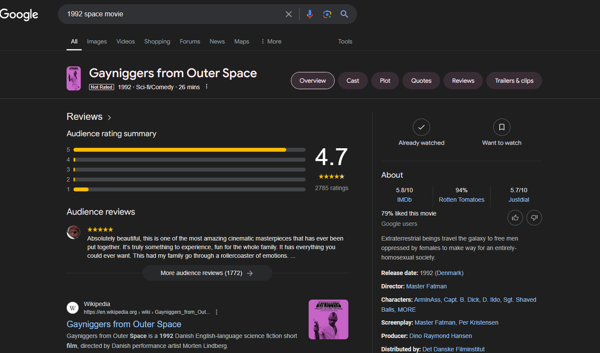The height and width of the screenshot is (353, 600).
Task: Click the 4-star rating bar
Action: point(189,159)
